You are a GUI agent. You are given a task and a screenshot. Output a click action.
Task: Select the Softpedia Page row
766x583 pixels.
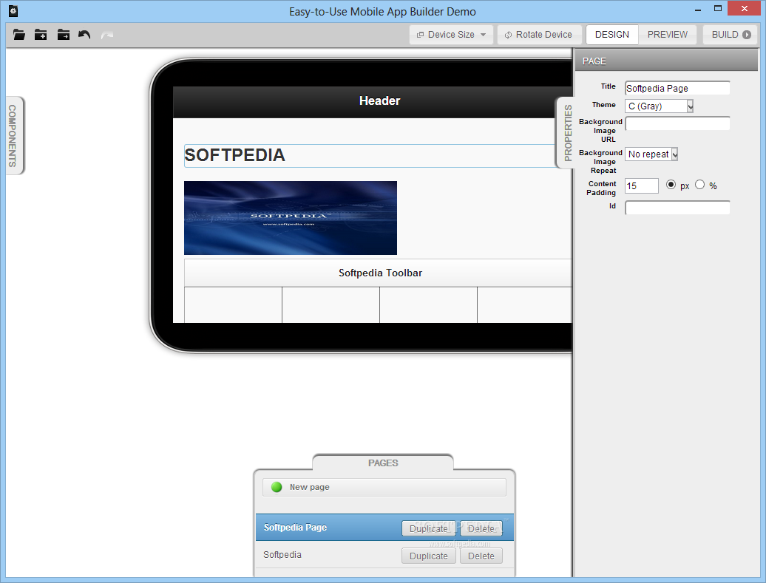pos(384,528)
